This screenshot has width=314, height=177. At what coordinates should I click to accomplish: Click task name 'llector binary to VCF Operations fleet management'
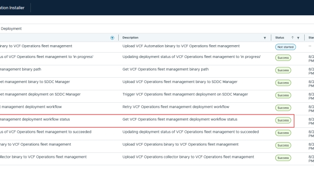[x=43, y=157]
